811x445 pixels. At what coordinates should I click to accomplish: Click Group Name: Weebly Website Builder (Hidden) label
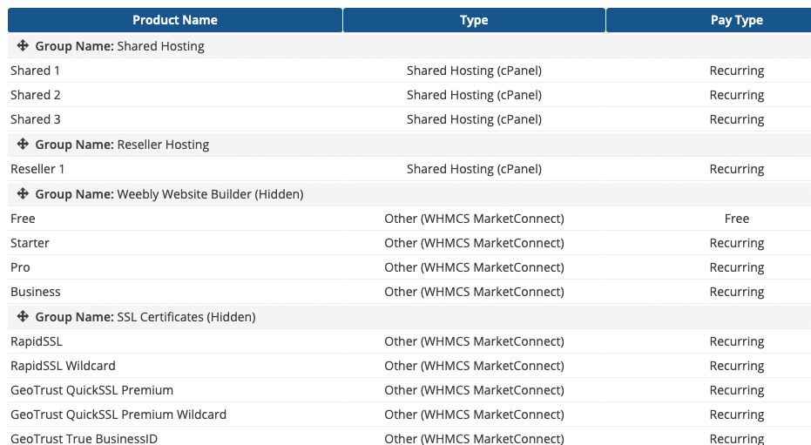[x=169, y=194]
